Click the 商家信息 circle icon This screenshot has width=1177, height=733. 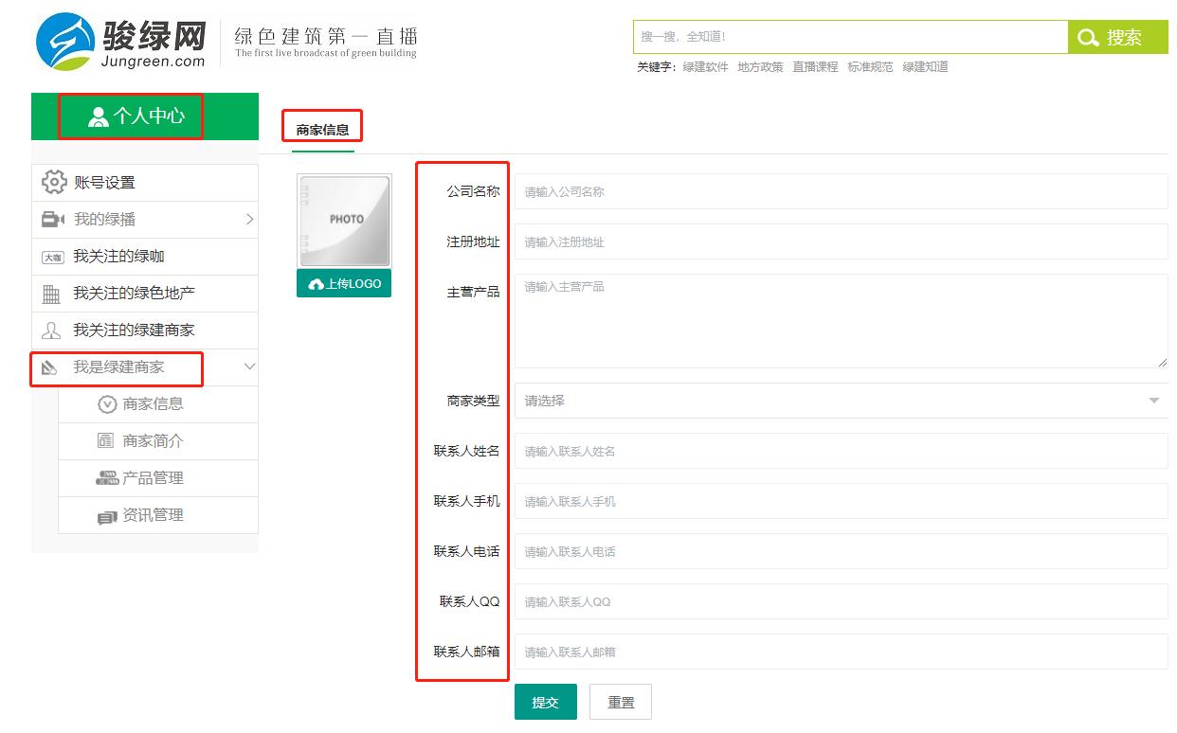[106, 403]
